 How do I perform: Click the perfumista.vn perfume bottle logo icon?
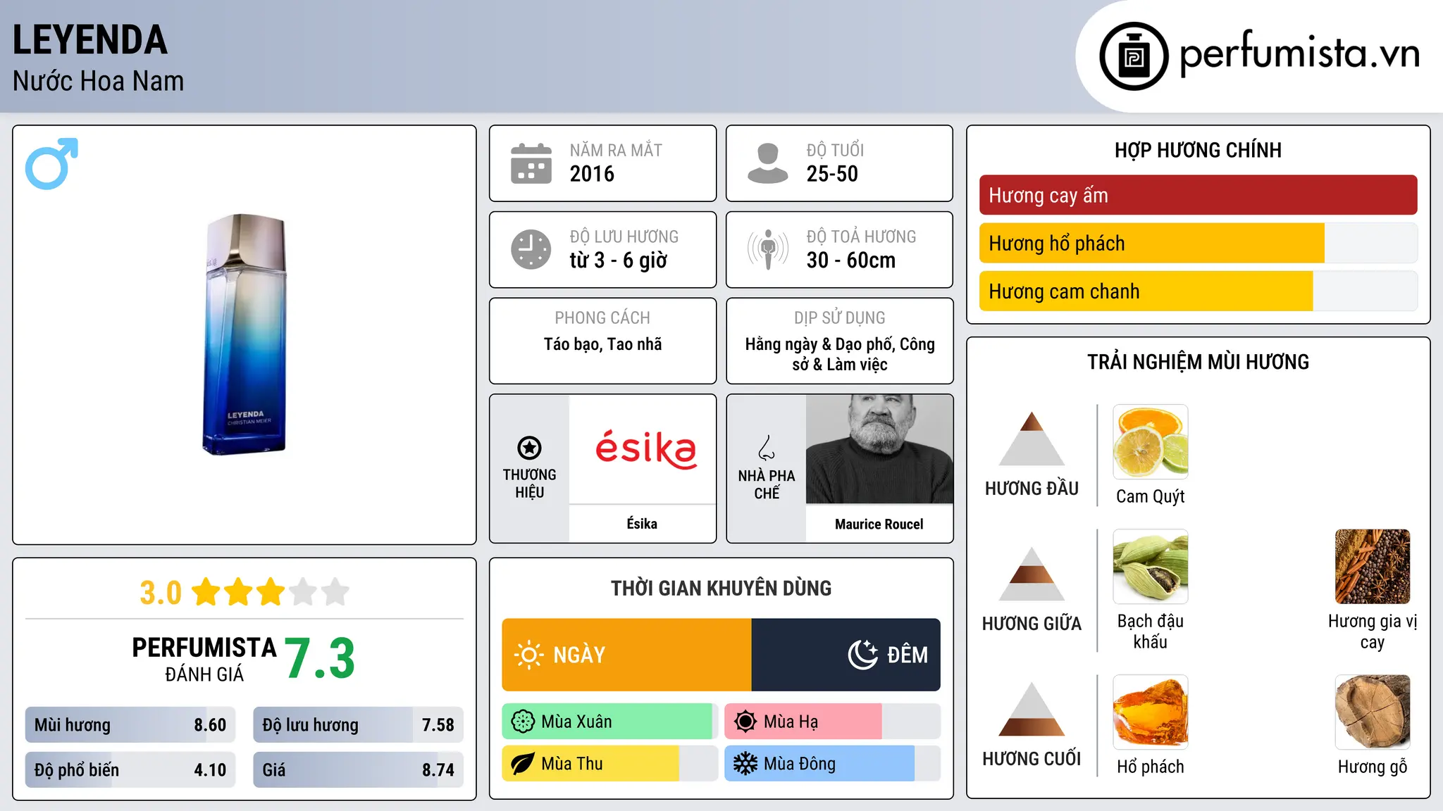pyautogui.click(x=1134, y=56)
